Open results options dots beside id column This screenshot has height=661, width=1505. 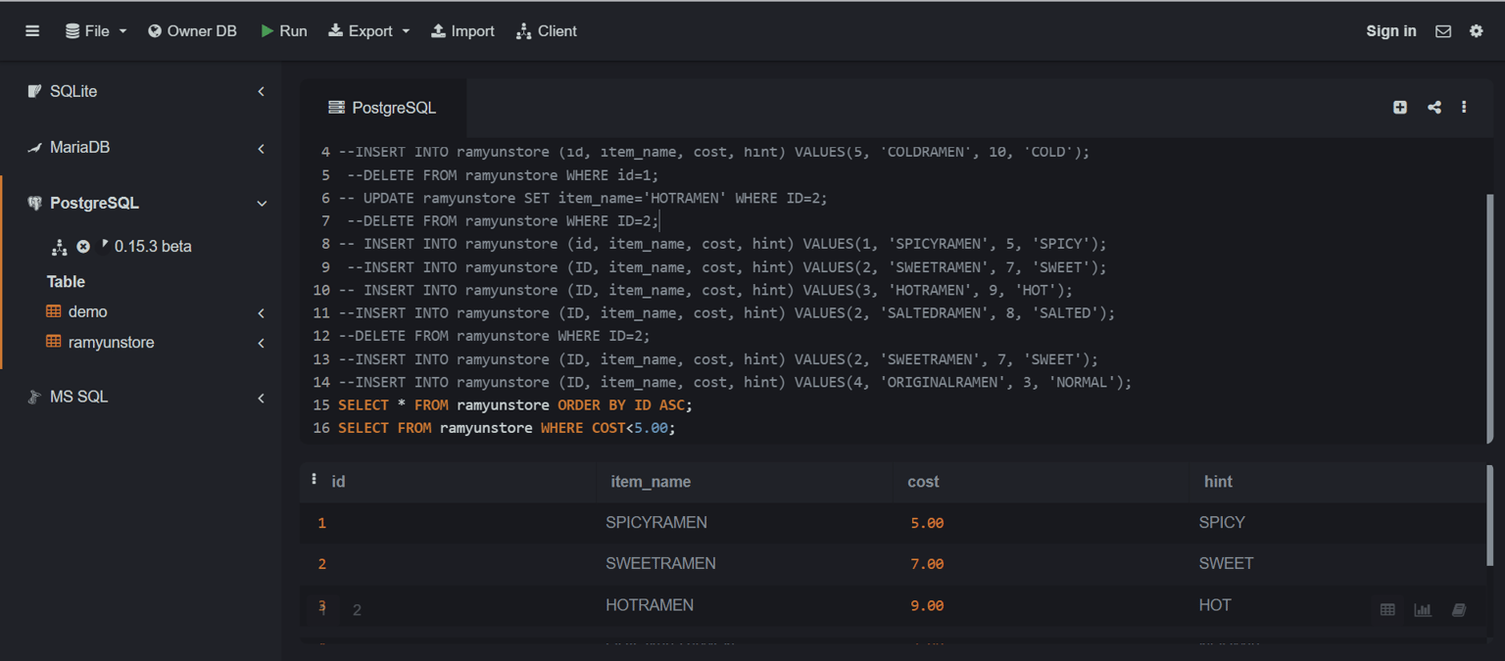(x=314, y=479)
